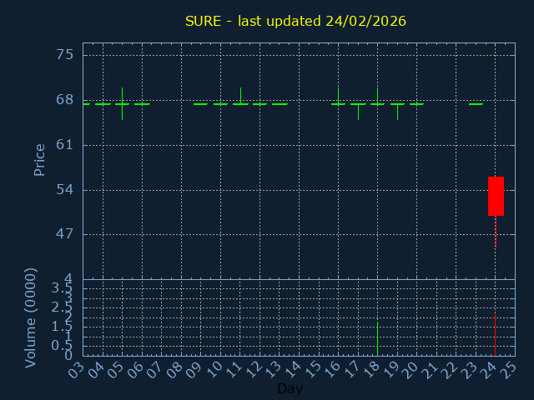The height and width of the screenshot is (400, 534).
Task: Click the 54 price tick label
Action: coord(64,190)
